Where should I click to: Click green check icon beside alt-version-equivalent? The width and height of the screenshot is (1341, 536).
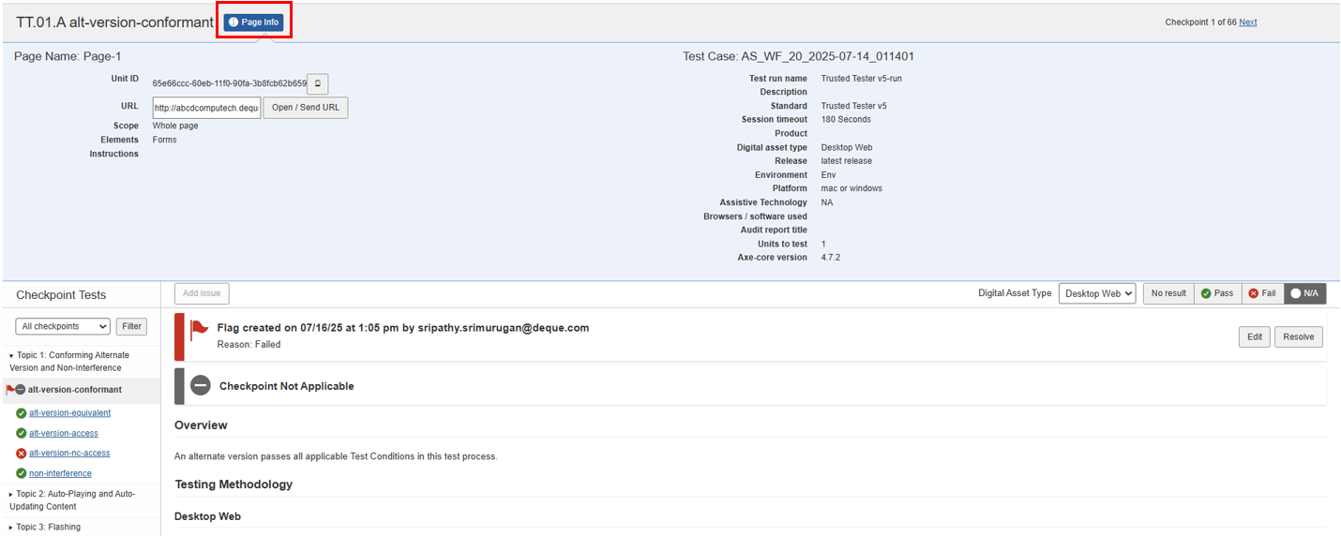(x=22, y=413)
